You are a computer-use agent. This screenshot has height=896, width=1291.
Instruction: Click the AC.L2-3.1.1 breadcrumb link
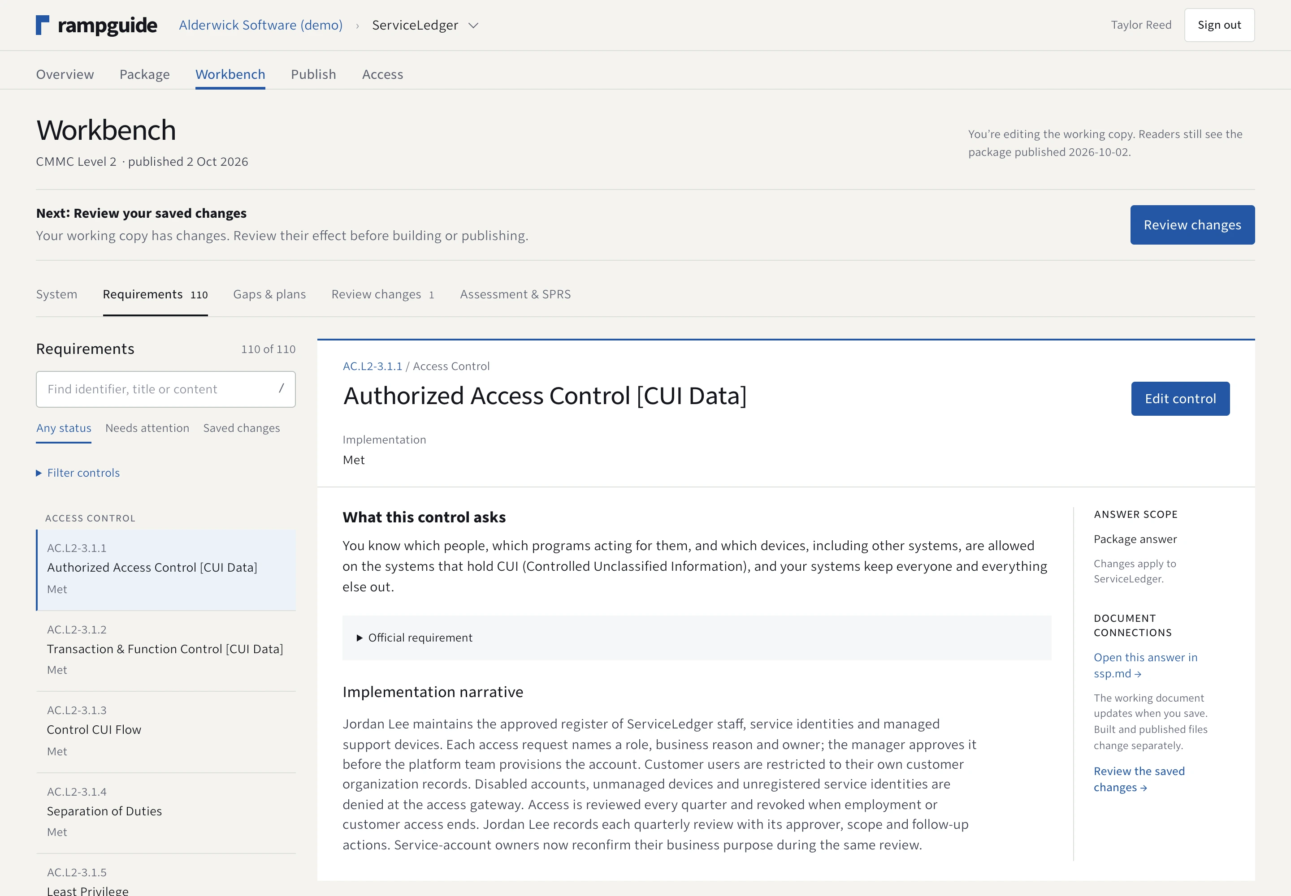[373, 366]
